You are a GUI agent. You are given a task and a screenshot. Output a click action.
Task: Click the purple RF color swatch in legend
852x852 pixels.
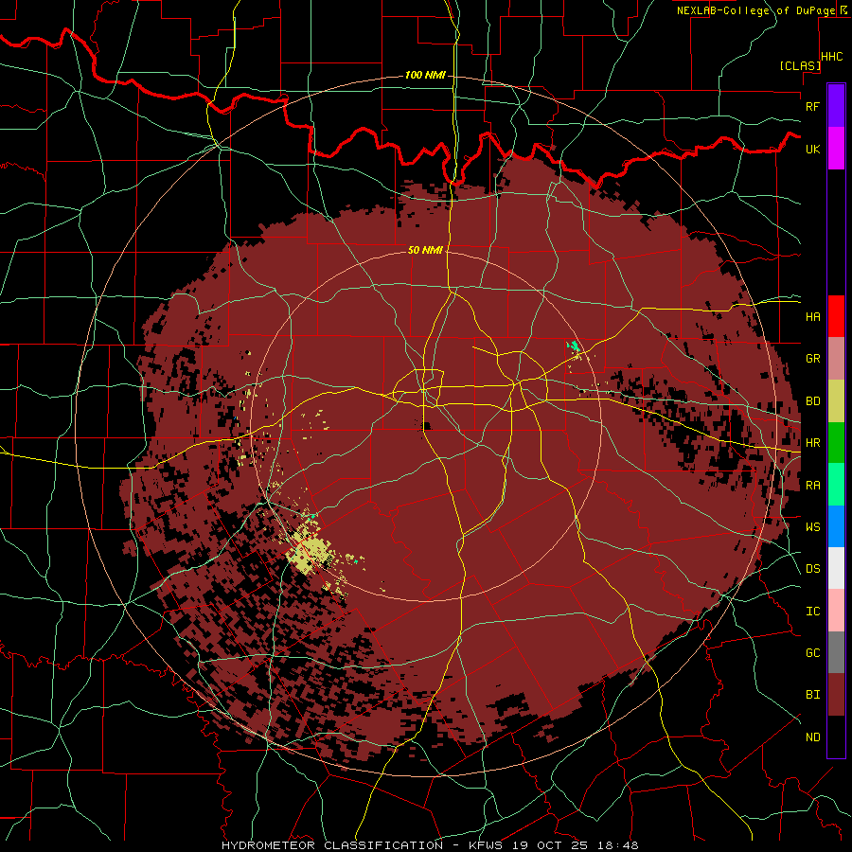[x=836, y=106]
